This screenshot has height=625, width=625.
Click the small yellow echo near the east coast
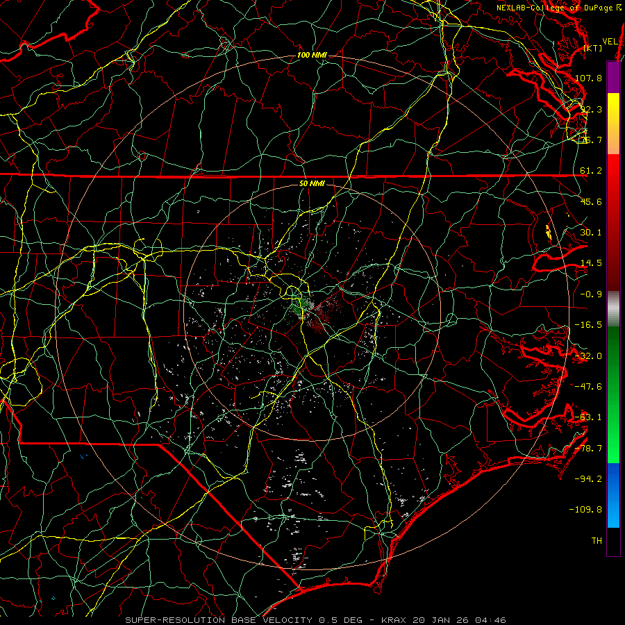coord(549,231)
